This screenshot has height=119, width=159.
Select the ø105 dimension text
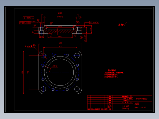click(x=60, y=13)
